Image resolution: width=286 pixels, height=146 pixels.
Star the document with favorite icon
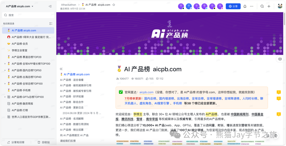tap(114, 5)
